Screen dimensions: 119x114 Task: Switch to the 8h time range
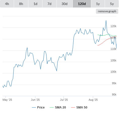21,4
